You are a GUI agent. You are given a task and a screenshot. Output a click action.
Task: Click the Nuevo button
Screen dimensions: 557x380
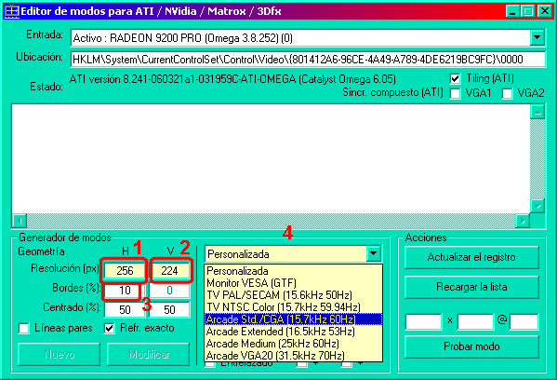click(59, 354)
